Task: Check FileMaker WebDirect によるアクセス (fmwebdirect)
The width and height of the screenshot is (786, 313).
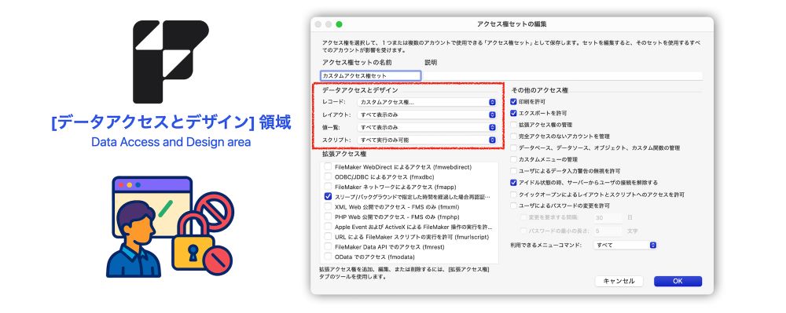Action: (328, 166)
